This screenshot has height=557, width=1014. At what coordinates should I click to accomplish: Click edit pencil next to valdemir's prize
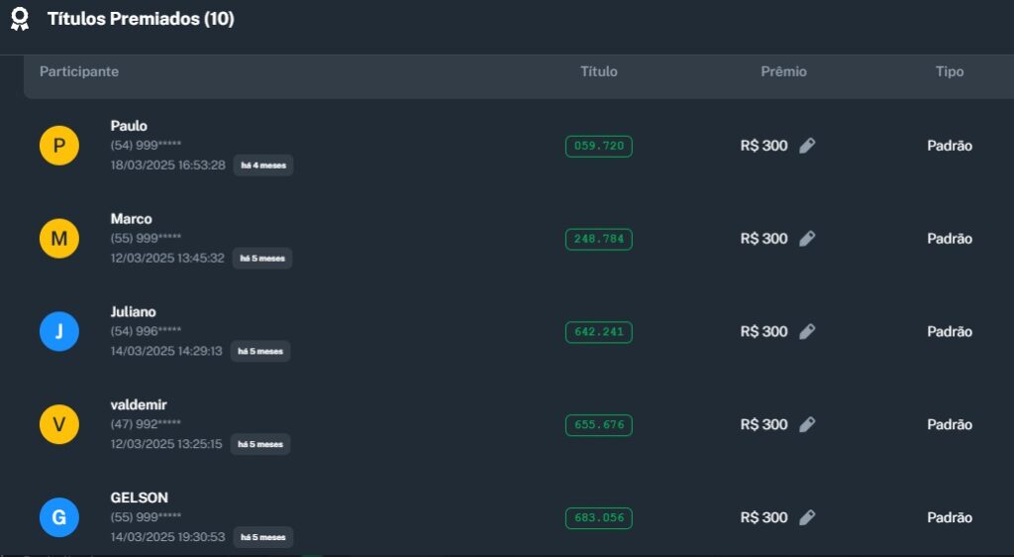tap(807, 425)
